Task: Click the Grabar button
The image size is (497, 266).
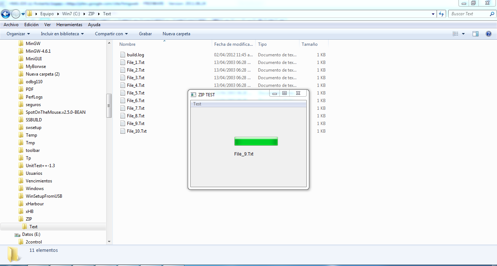Action: click(145, 34)
